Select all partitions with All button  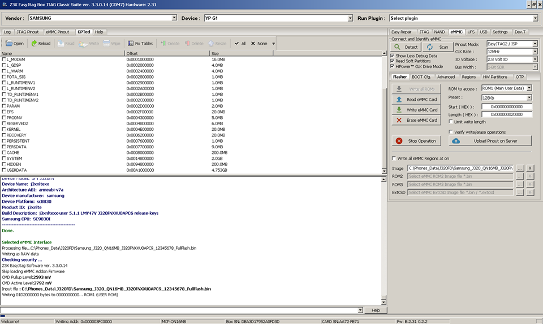(x=240, y=44)
